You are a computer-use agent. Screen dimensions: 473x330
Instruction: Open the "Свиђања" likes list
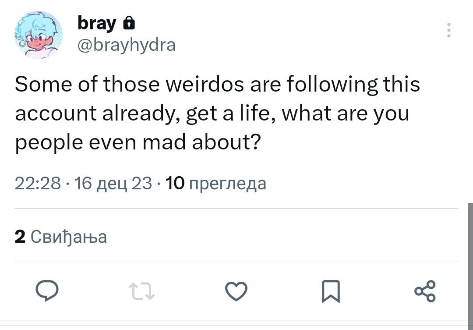pyautogui.click(x=69, y=237)
